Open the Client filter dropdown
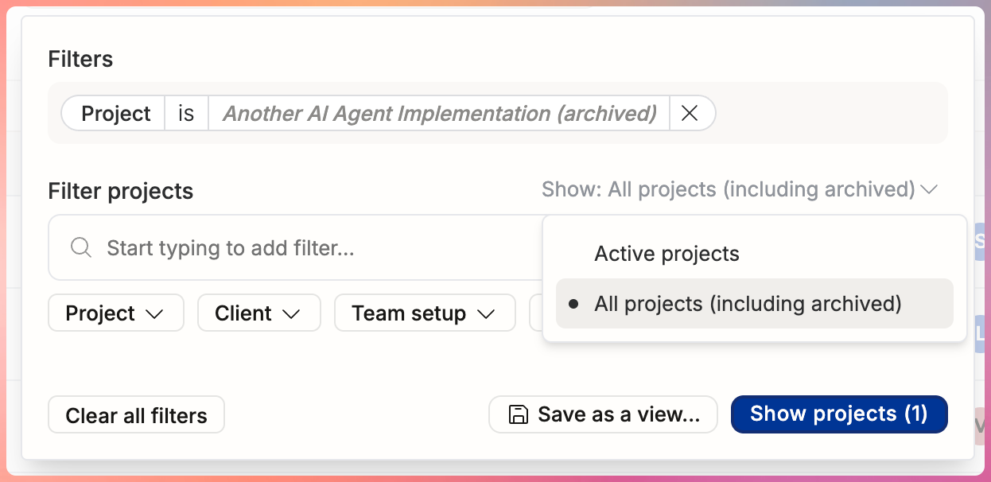The image size is (991, 482). click(258, 313)
